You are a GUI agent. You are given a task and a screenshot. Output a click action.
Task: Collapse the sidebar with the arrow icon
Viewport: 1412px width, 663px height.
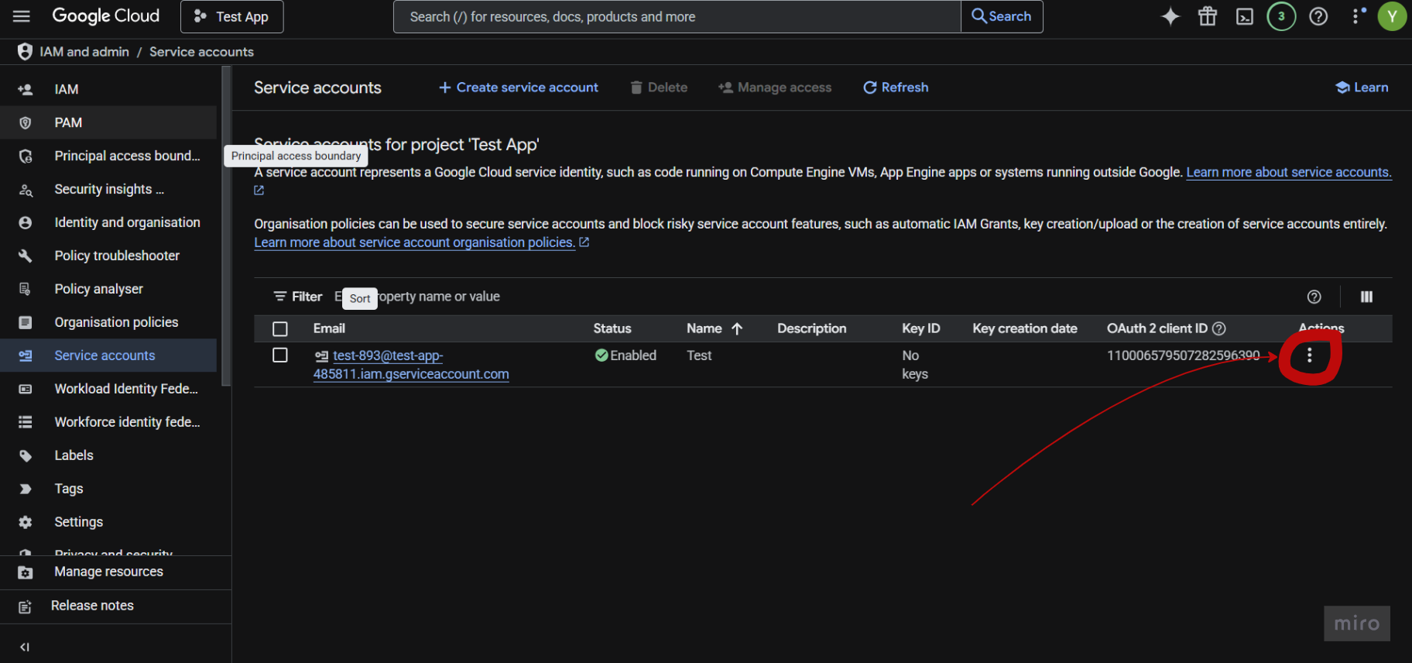point(25,647)
